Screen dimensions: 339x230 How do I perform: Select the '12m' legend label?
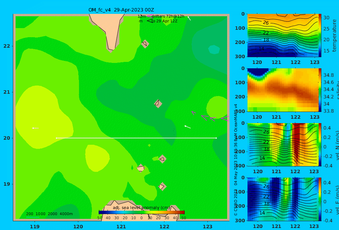[x=142, y=16]
